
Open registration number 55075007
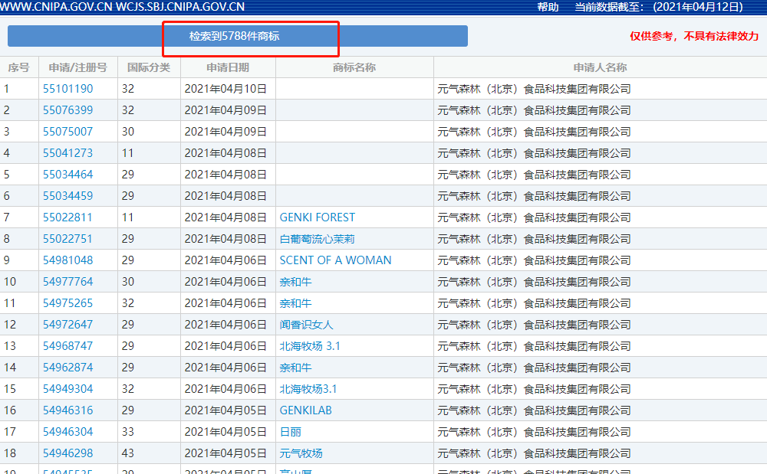point(67,132)
